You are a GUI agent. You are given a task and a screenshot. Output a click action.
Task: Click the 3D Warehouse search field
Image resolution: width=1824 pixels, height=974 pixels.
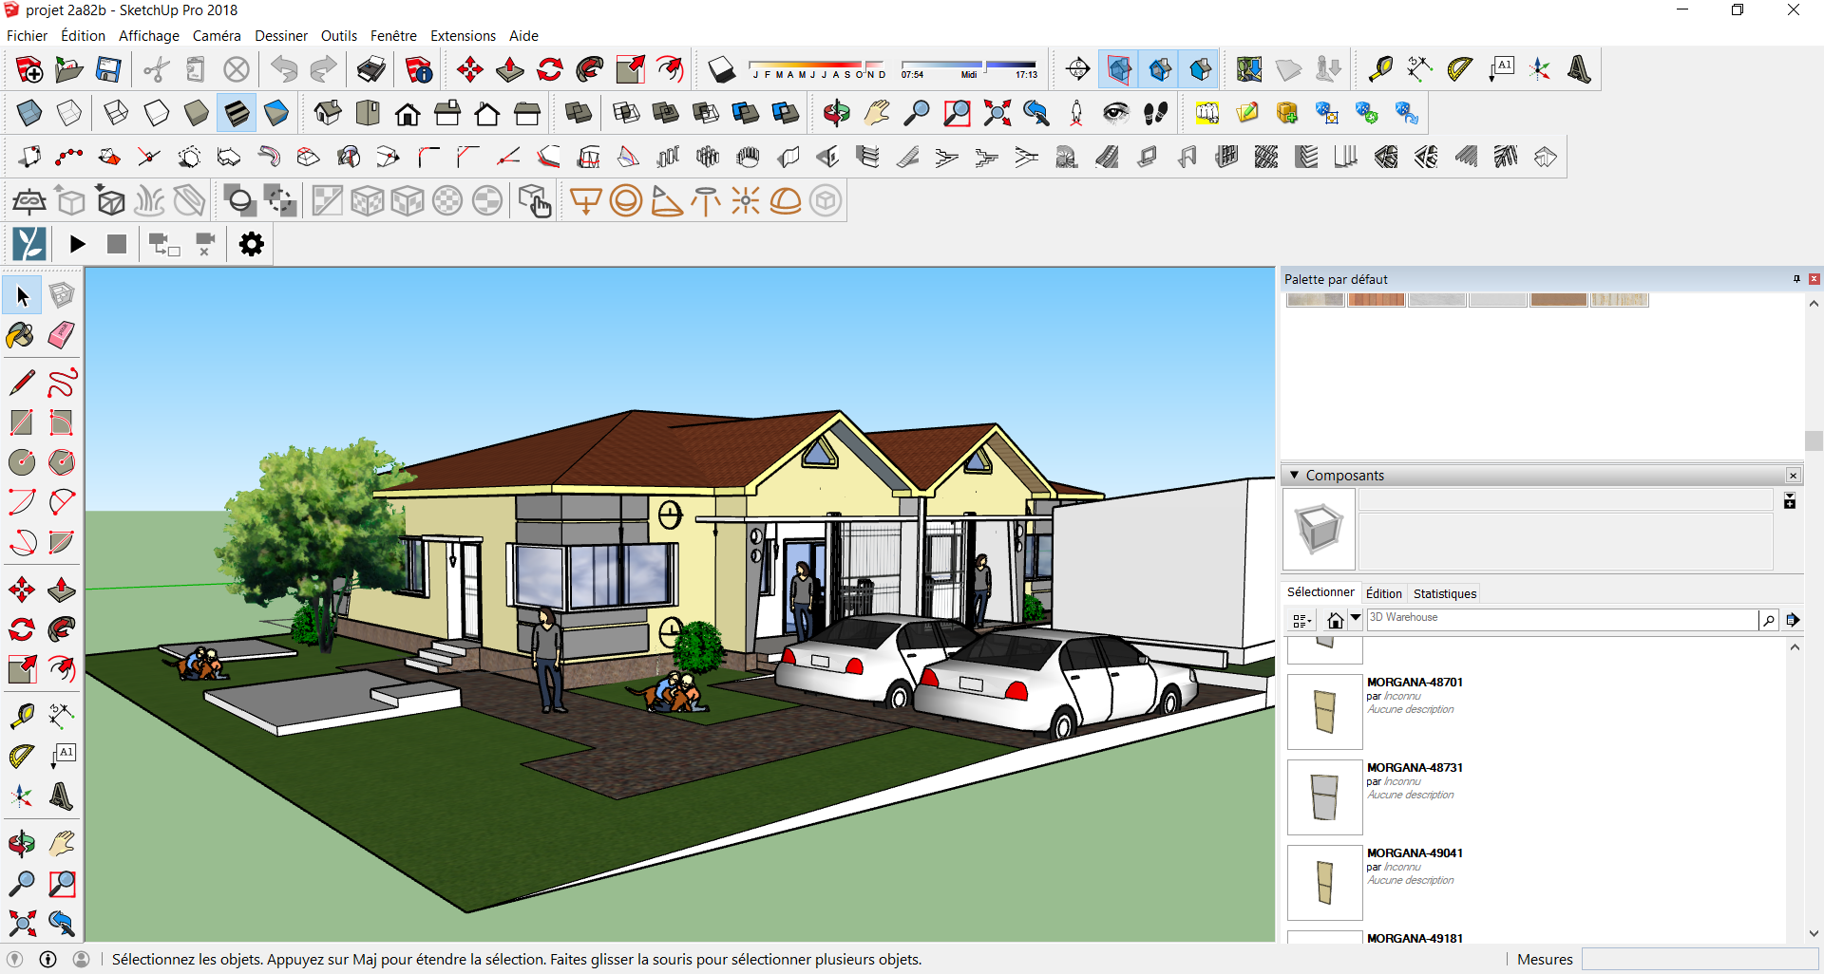1562,618
